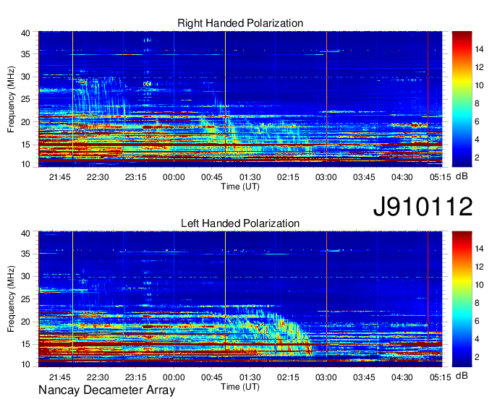Screen dimensions: 492x399
Task: Select the observation ID text "J910112"
Action: pos(423,207)
